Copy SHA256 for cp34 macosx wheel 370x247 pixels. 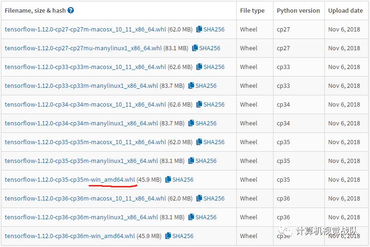point(210,104)
